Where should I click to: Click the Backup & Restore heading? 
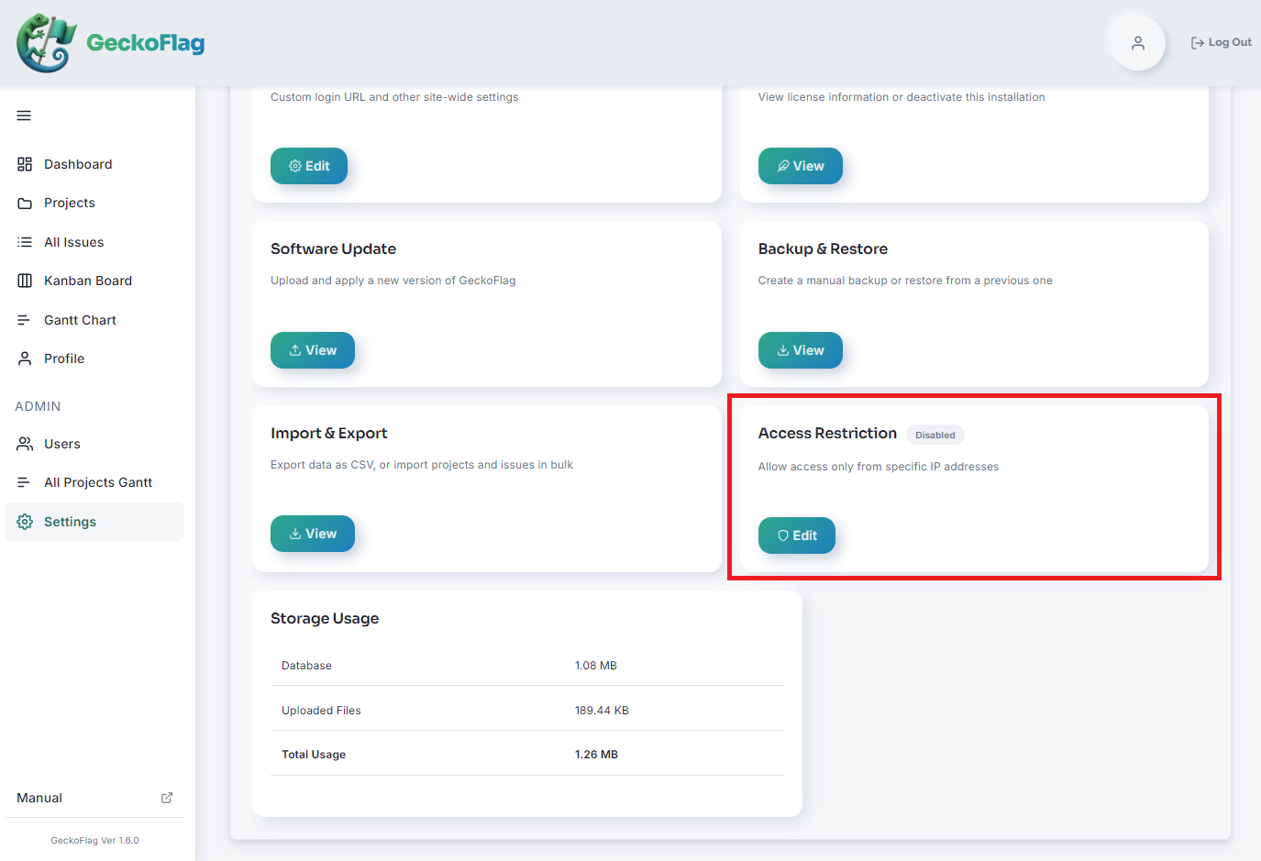pyautogui.click(x=823, y=248)
